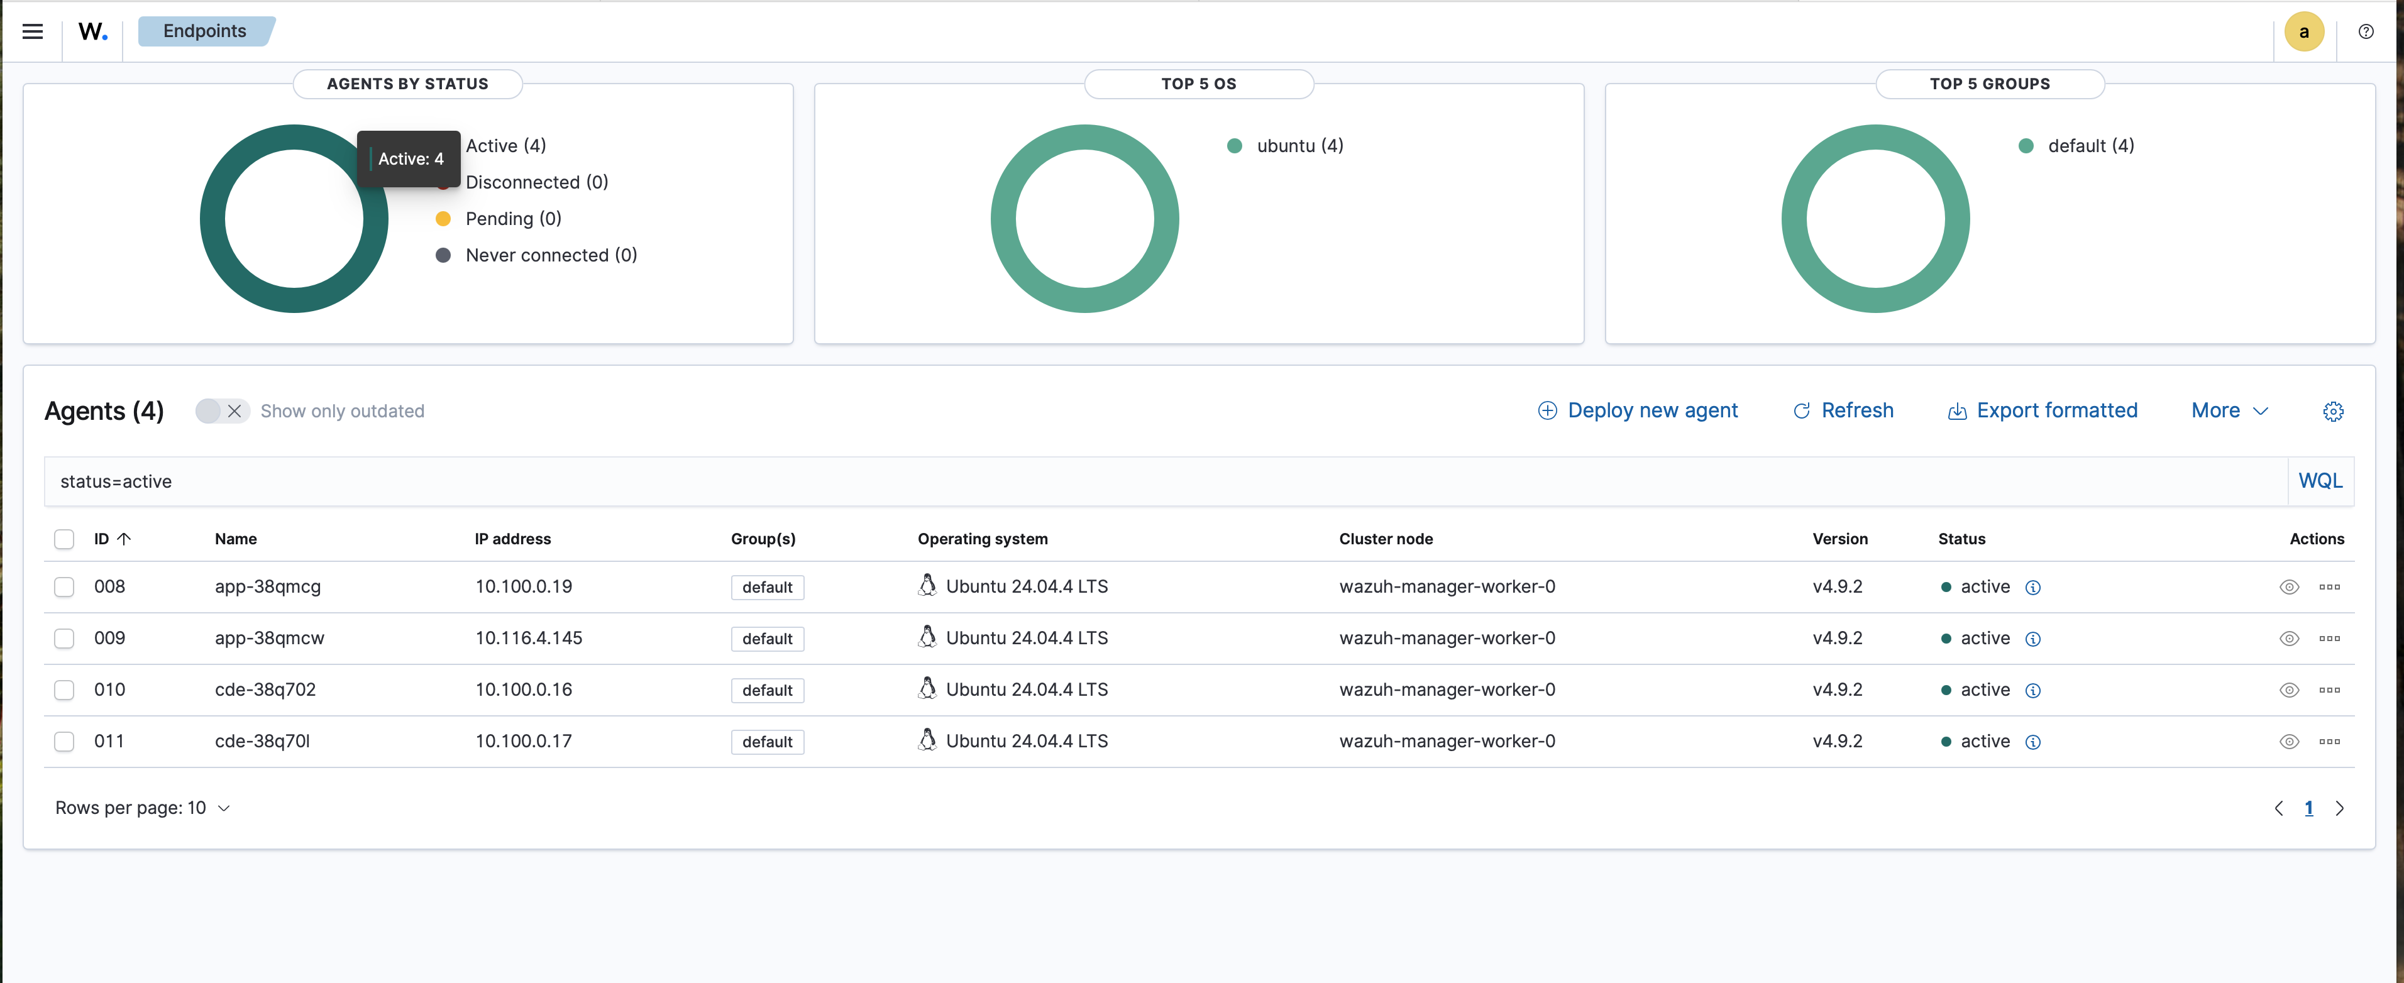The height and width of the screenshot is (983, 2404).
Task: View agent 009 details eye icon
Action: (2288, 639)
